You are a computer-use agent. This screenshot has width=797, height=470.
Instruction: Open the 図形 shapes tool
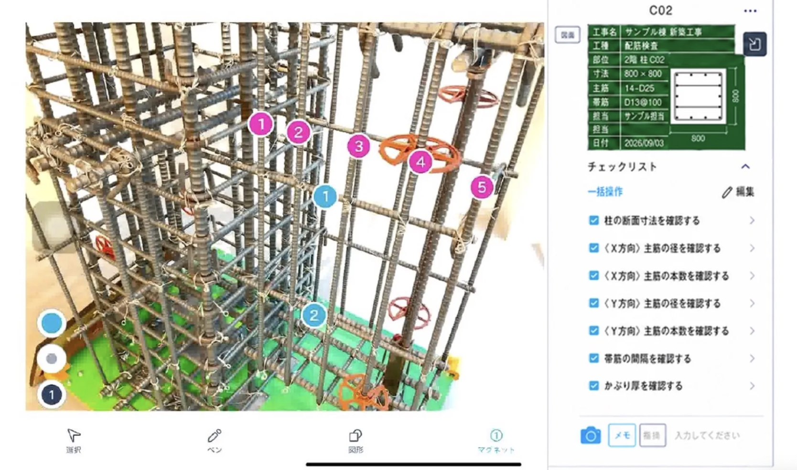(355, 440)
